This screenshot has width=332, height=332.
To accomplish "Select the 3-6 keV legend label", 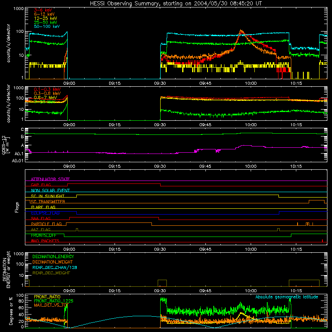I will (x=43, y=10).
